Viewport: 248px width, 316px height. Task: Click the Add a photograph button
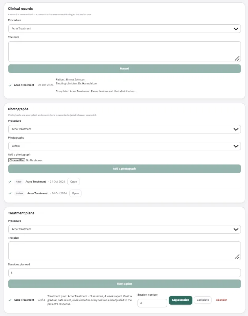click(x=124, y=169)
